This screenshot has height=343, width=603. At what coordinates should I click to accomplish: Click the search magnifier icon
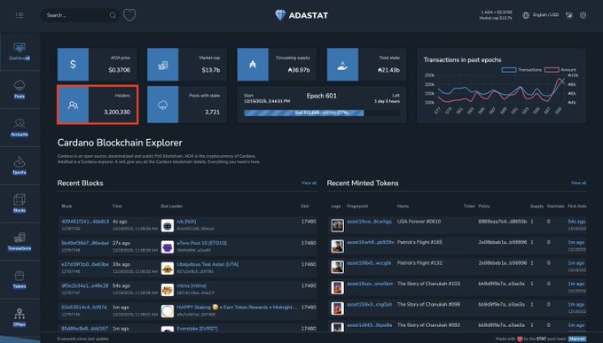(113, 15)
